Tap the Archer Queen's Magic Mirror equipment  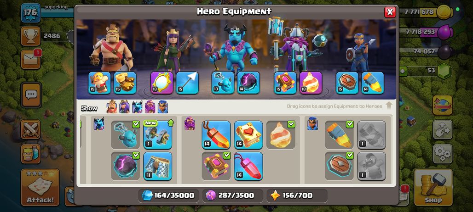coord(162,83)
